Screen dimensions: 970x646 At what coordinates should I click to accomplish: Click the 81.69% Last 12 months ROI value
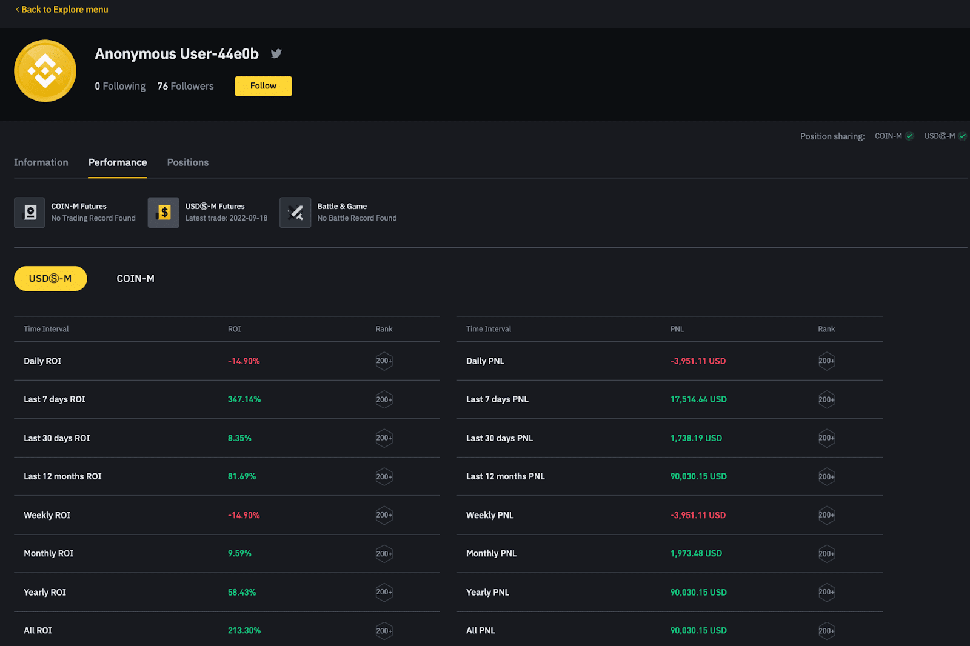(x=242, y=477)
